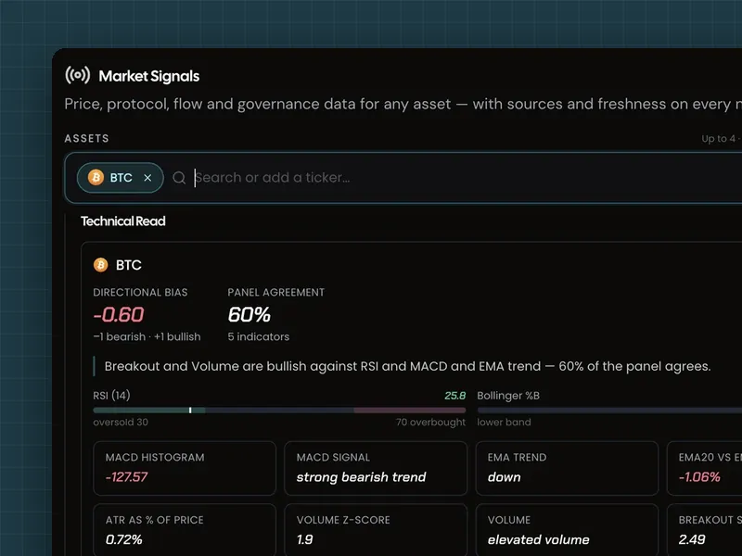Click the BTC heading in Technical Read
This screenshot has width=742, height=556.
129,265
